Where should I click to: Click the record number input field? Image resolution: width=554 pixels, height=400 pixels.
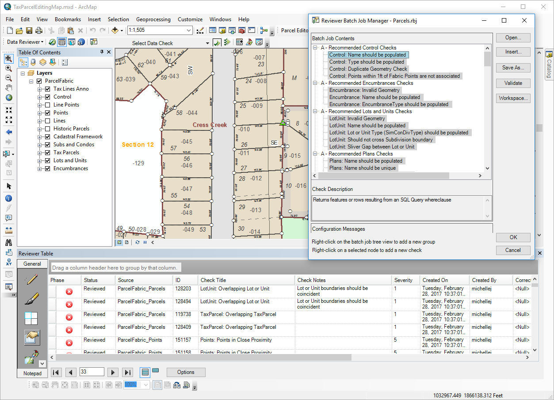[92, 372]
